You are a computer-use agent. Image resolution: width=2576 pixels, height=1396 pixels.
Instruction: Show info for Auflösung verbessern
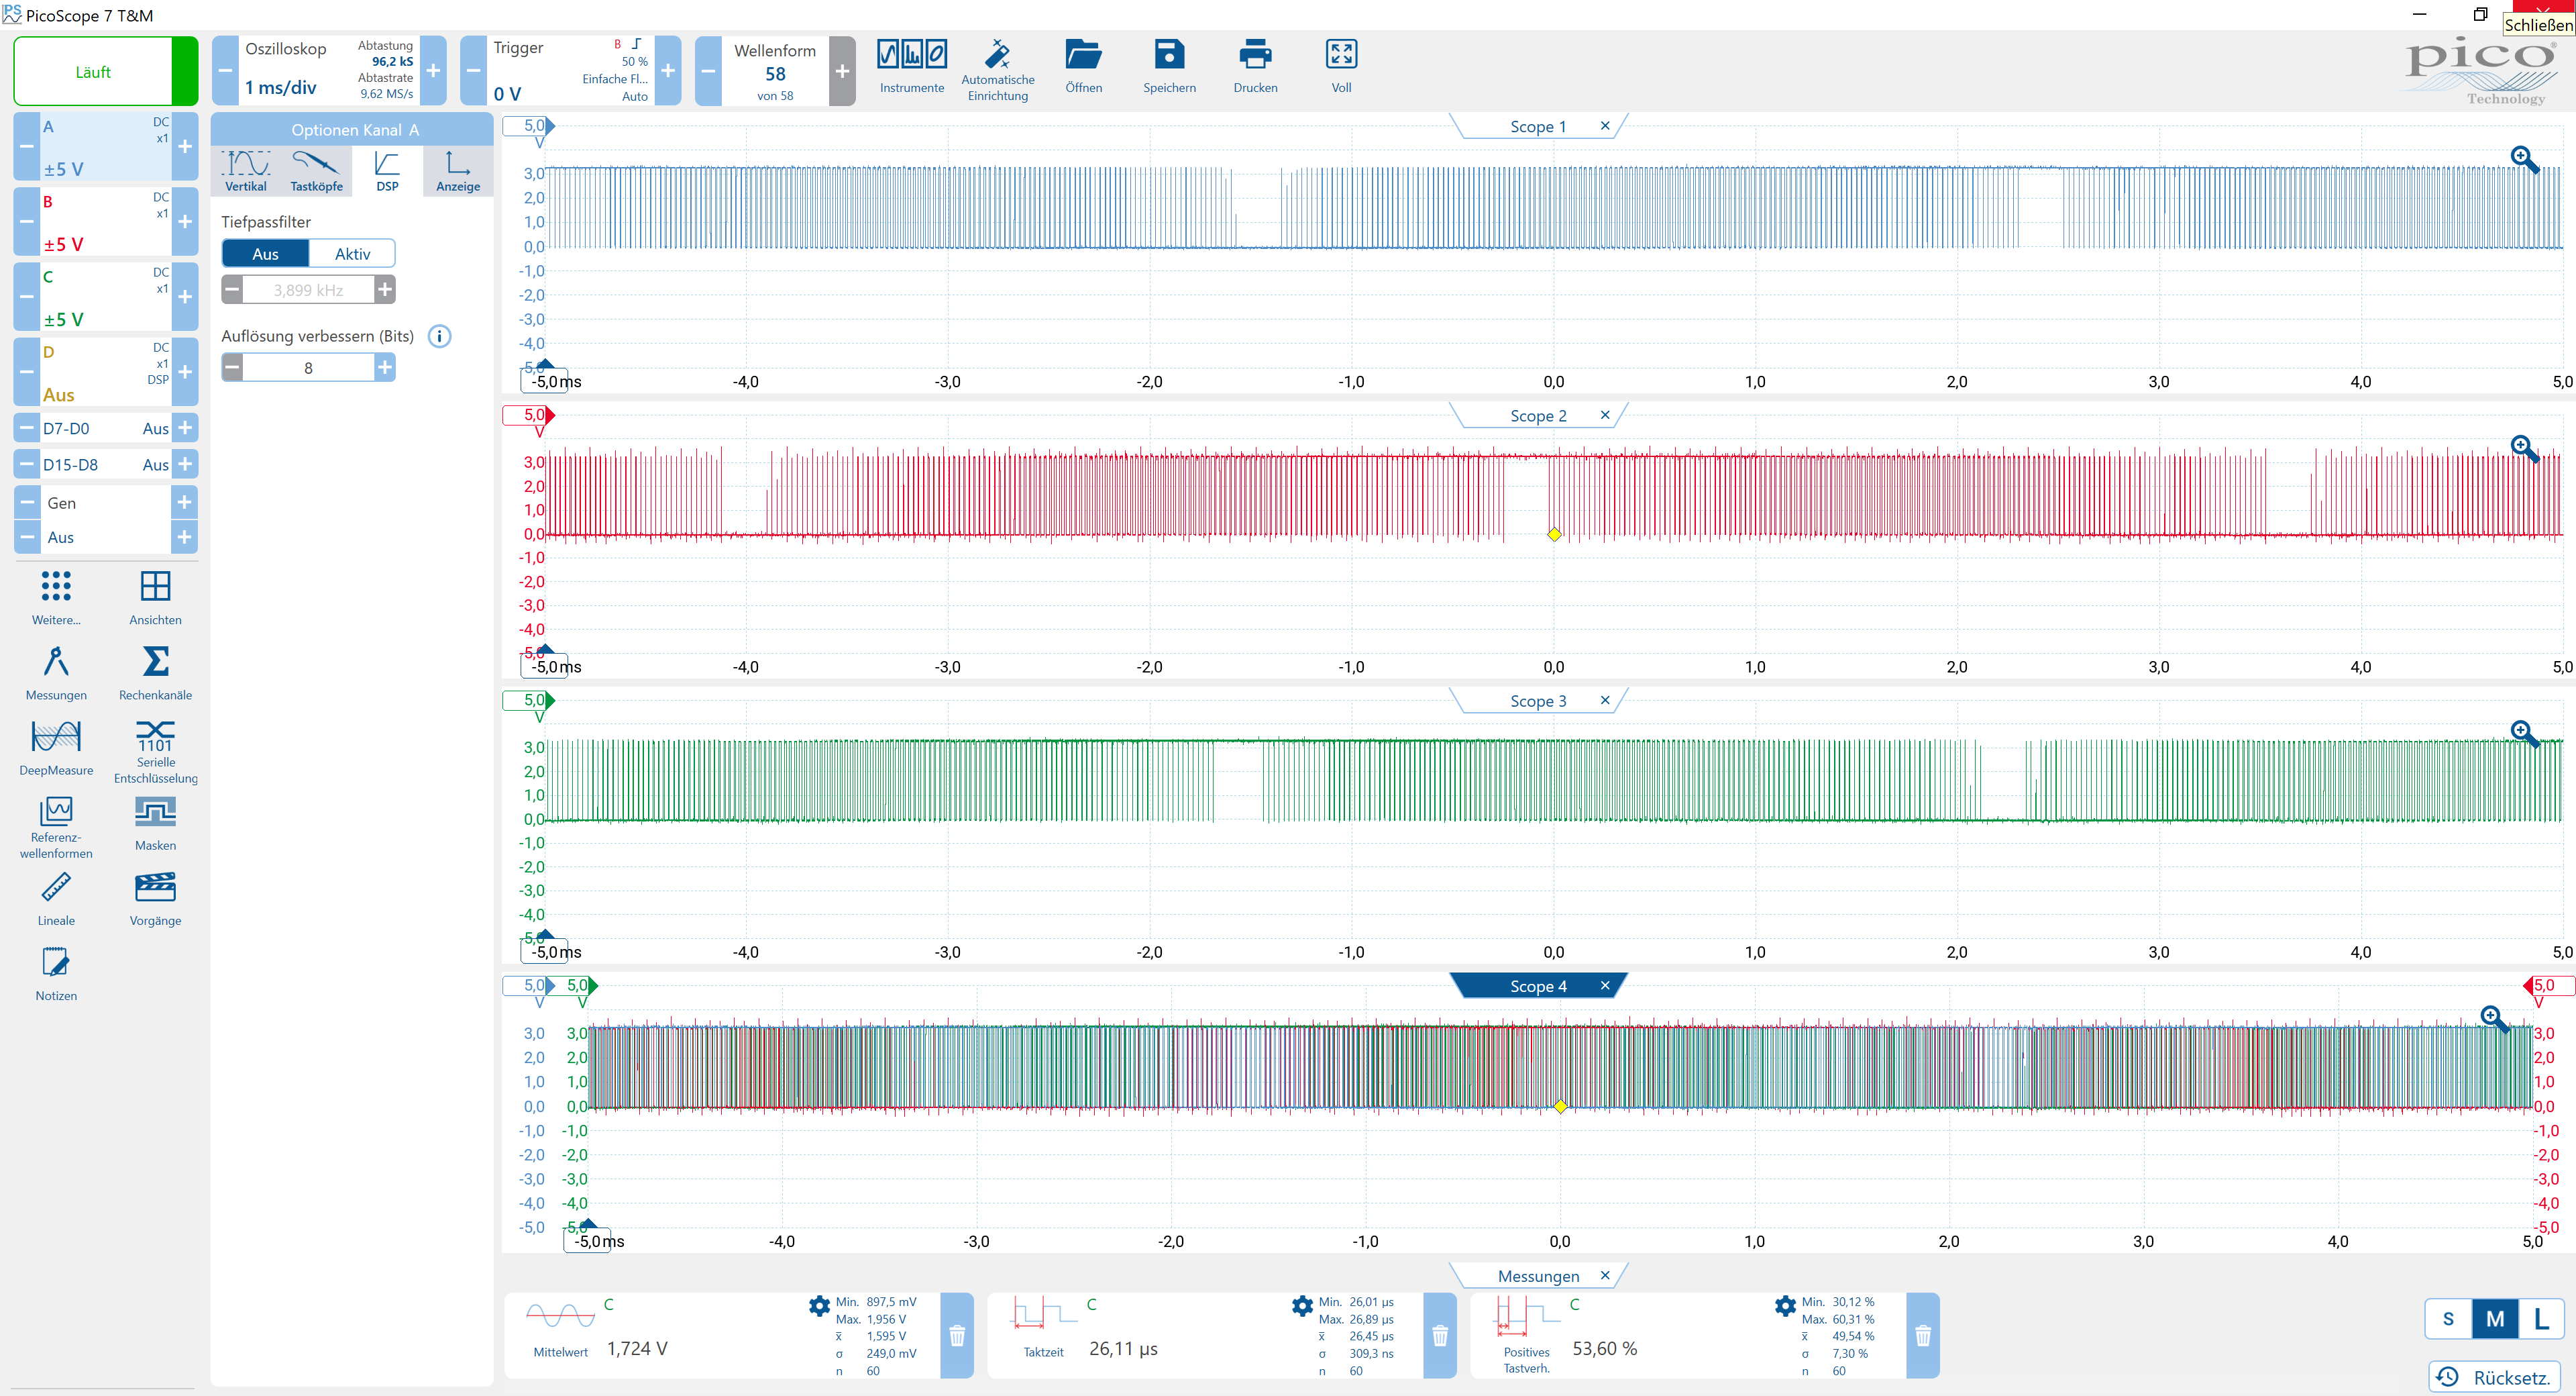439,336
